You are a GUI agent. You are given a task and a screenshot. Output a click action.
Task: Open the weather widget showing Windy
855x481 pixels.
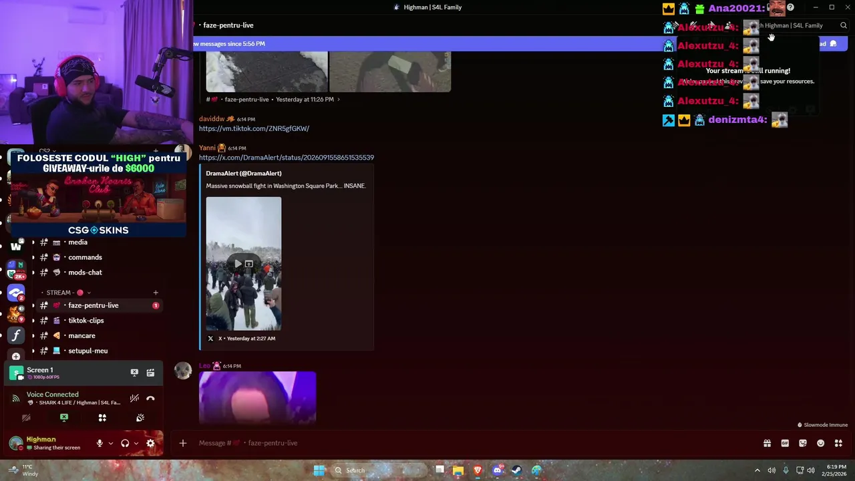(23, 470)
